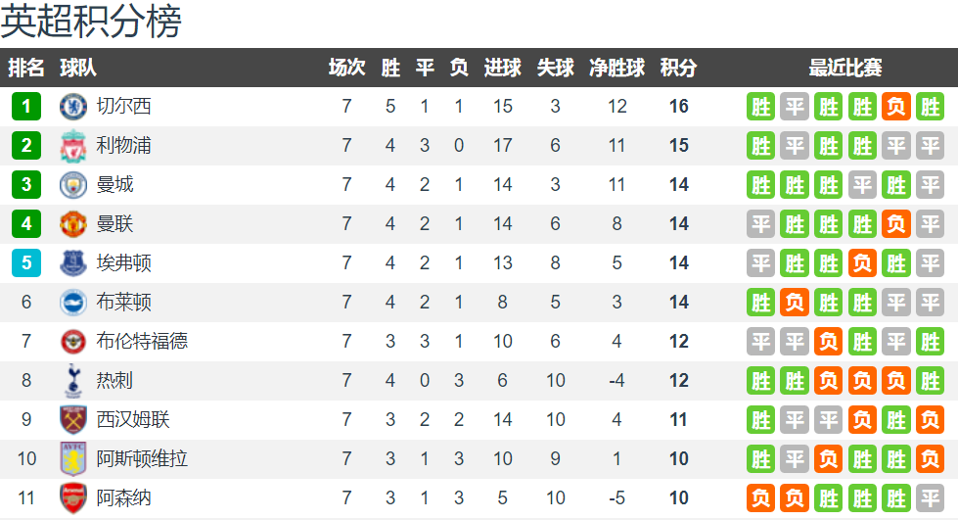Click the Everton club crest icon
The image size is (958, 520).
click(x=73, y=263)
